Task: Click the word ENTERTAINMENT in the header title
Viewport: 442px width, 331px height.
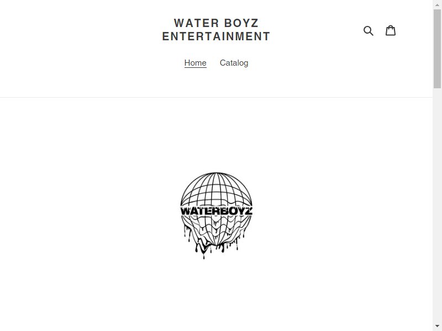Action: click(x=216, y=36)
